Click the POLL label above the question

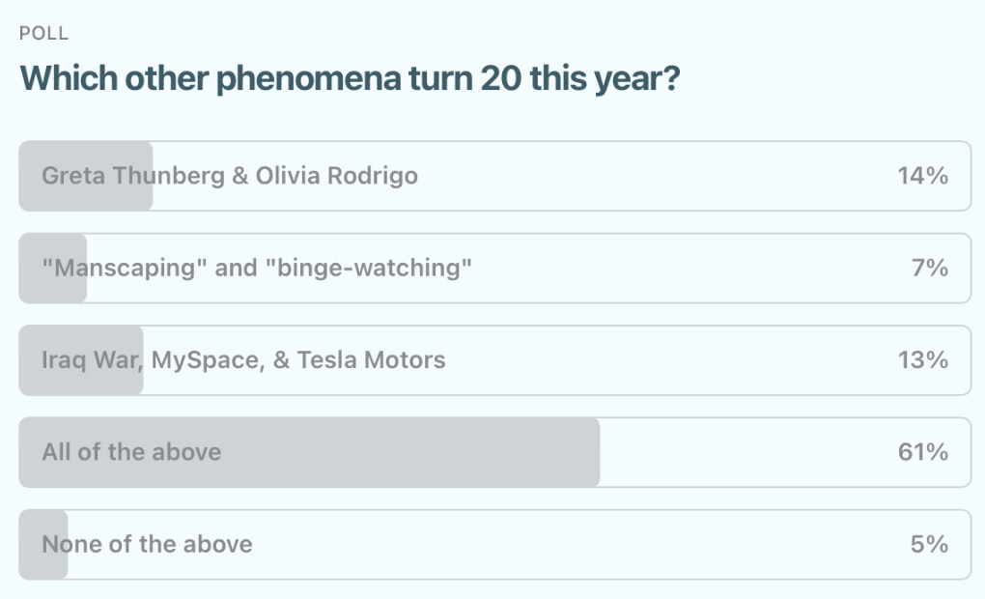43,33
